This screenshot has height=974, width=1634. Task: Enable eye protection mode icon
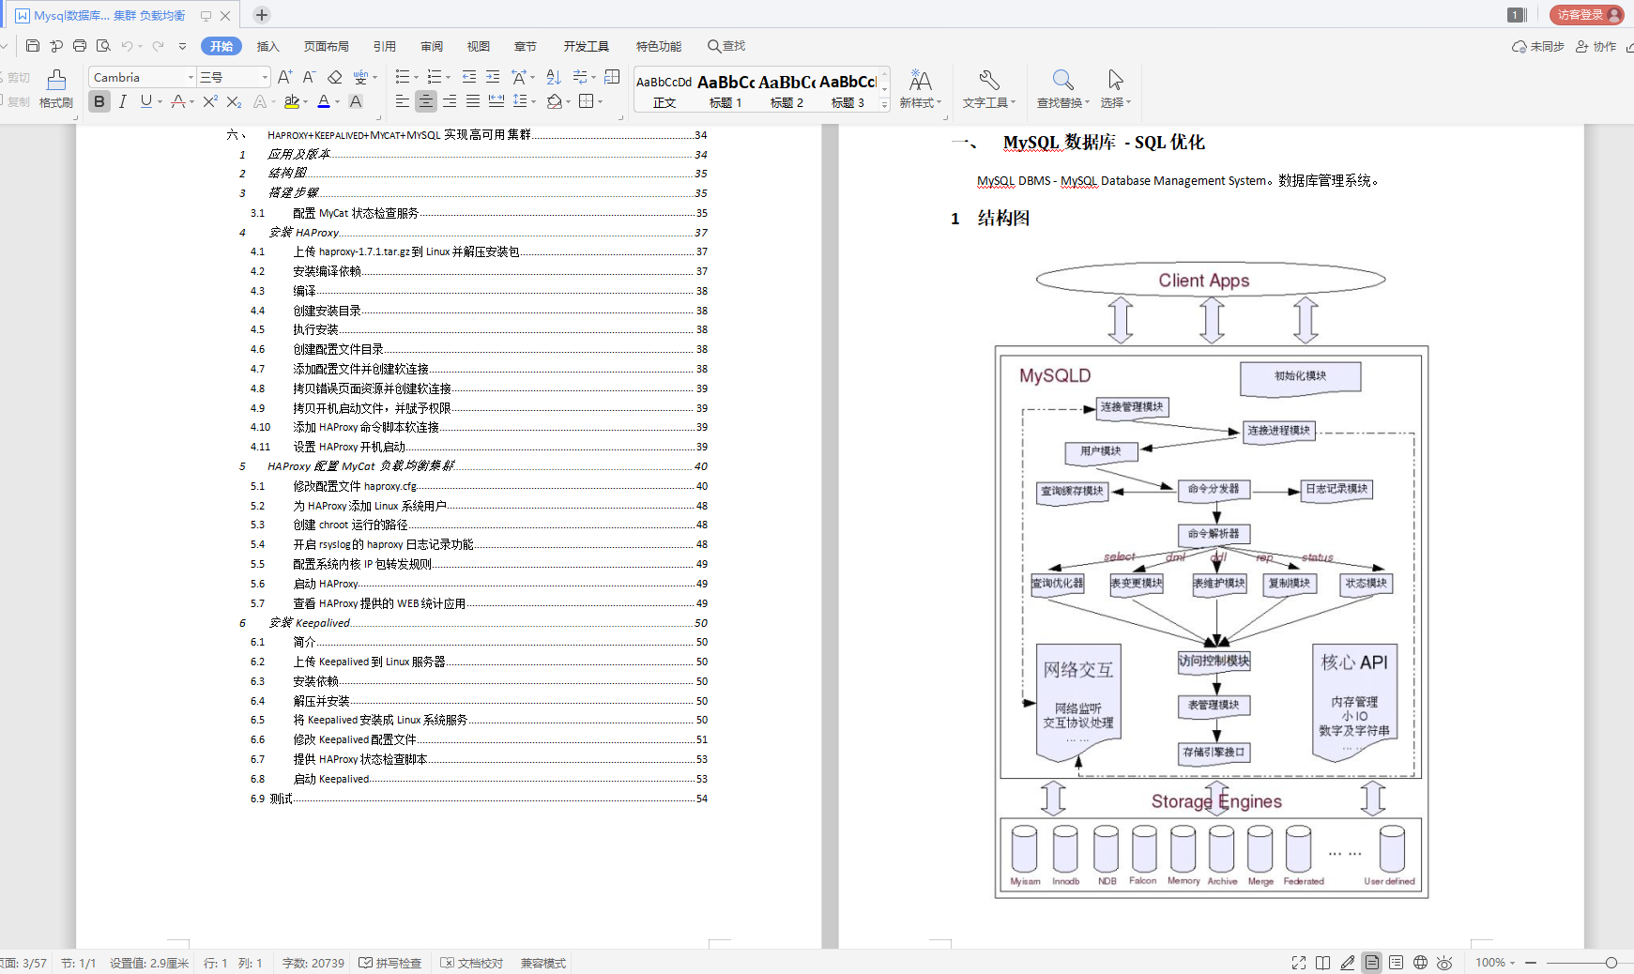tap(1444, 963)
